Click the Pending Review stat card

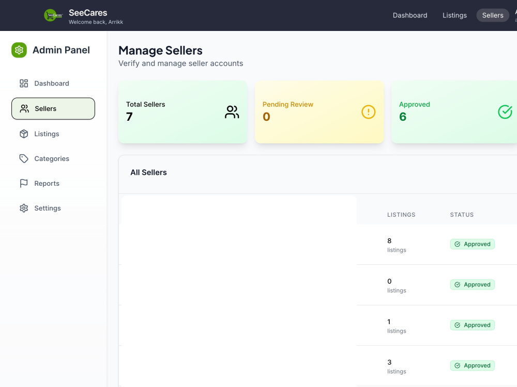click(x=319, y=112)
